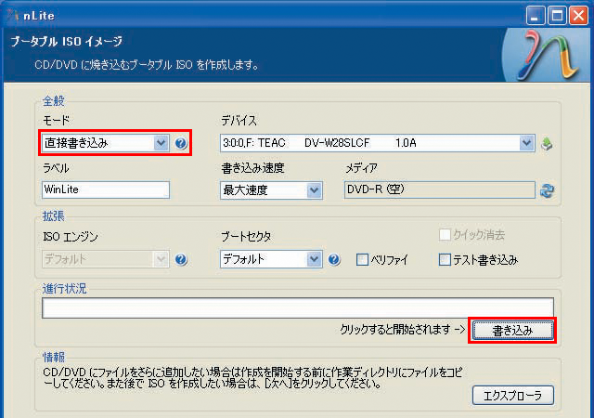Minimize the nLite window

[x=536, y=16]
